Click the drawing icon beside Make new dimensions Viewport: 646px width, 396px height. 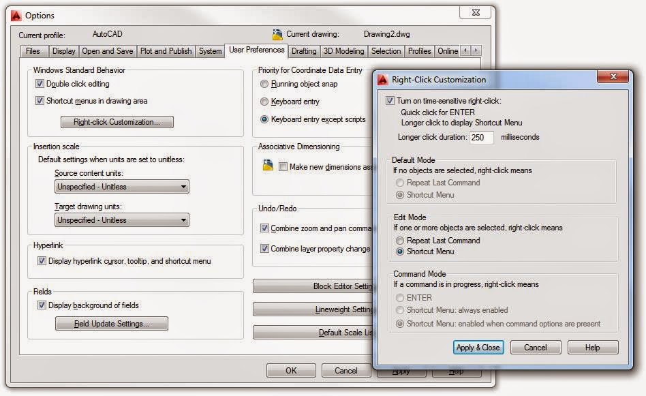pos(268,165)
